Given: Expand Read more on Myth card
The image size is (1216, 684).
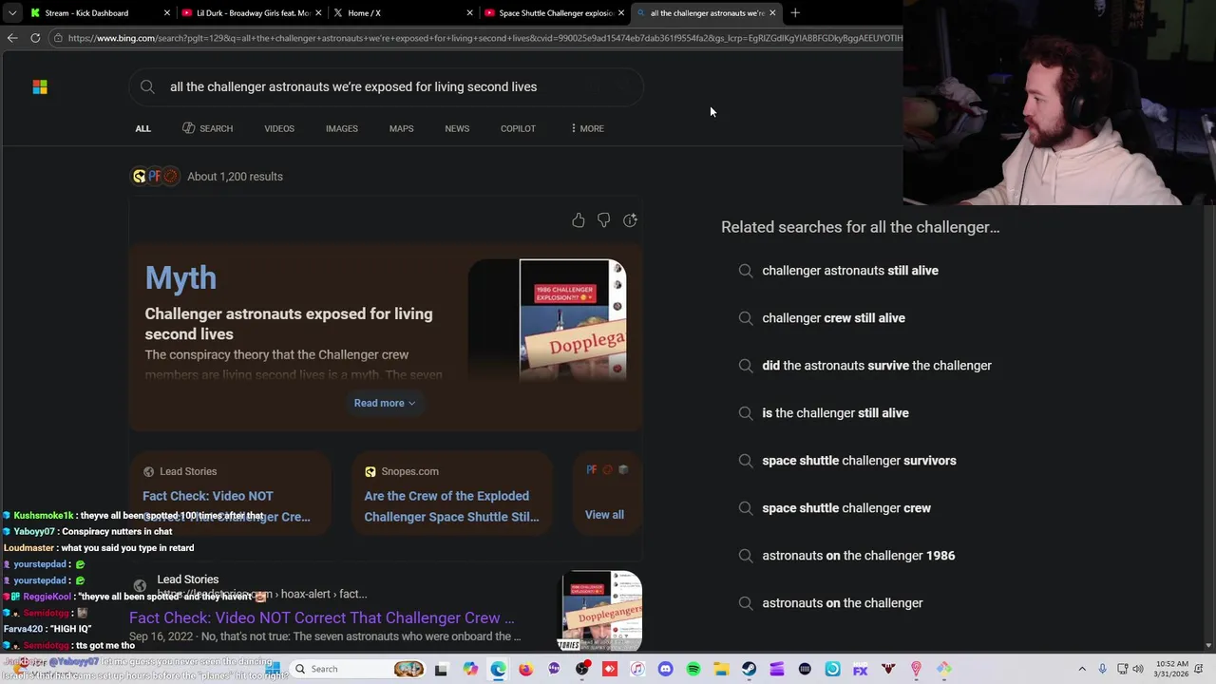Looking at the screenshot, I should [385, 403].
